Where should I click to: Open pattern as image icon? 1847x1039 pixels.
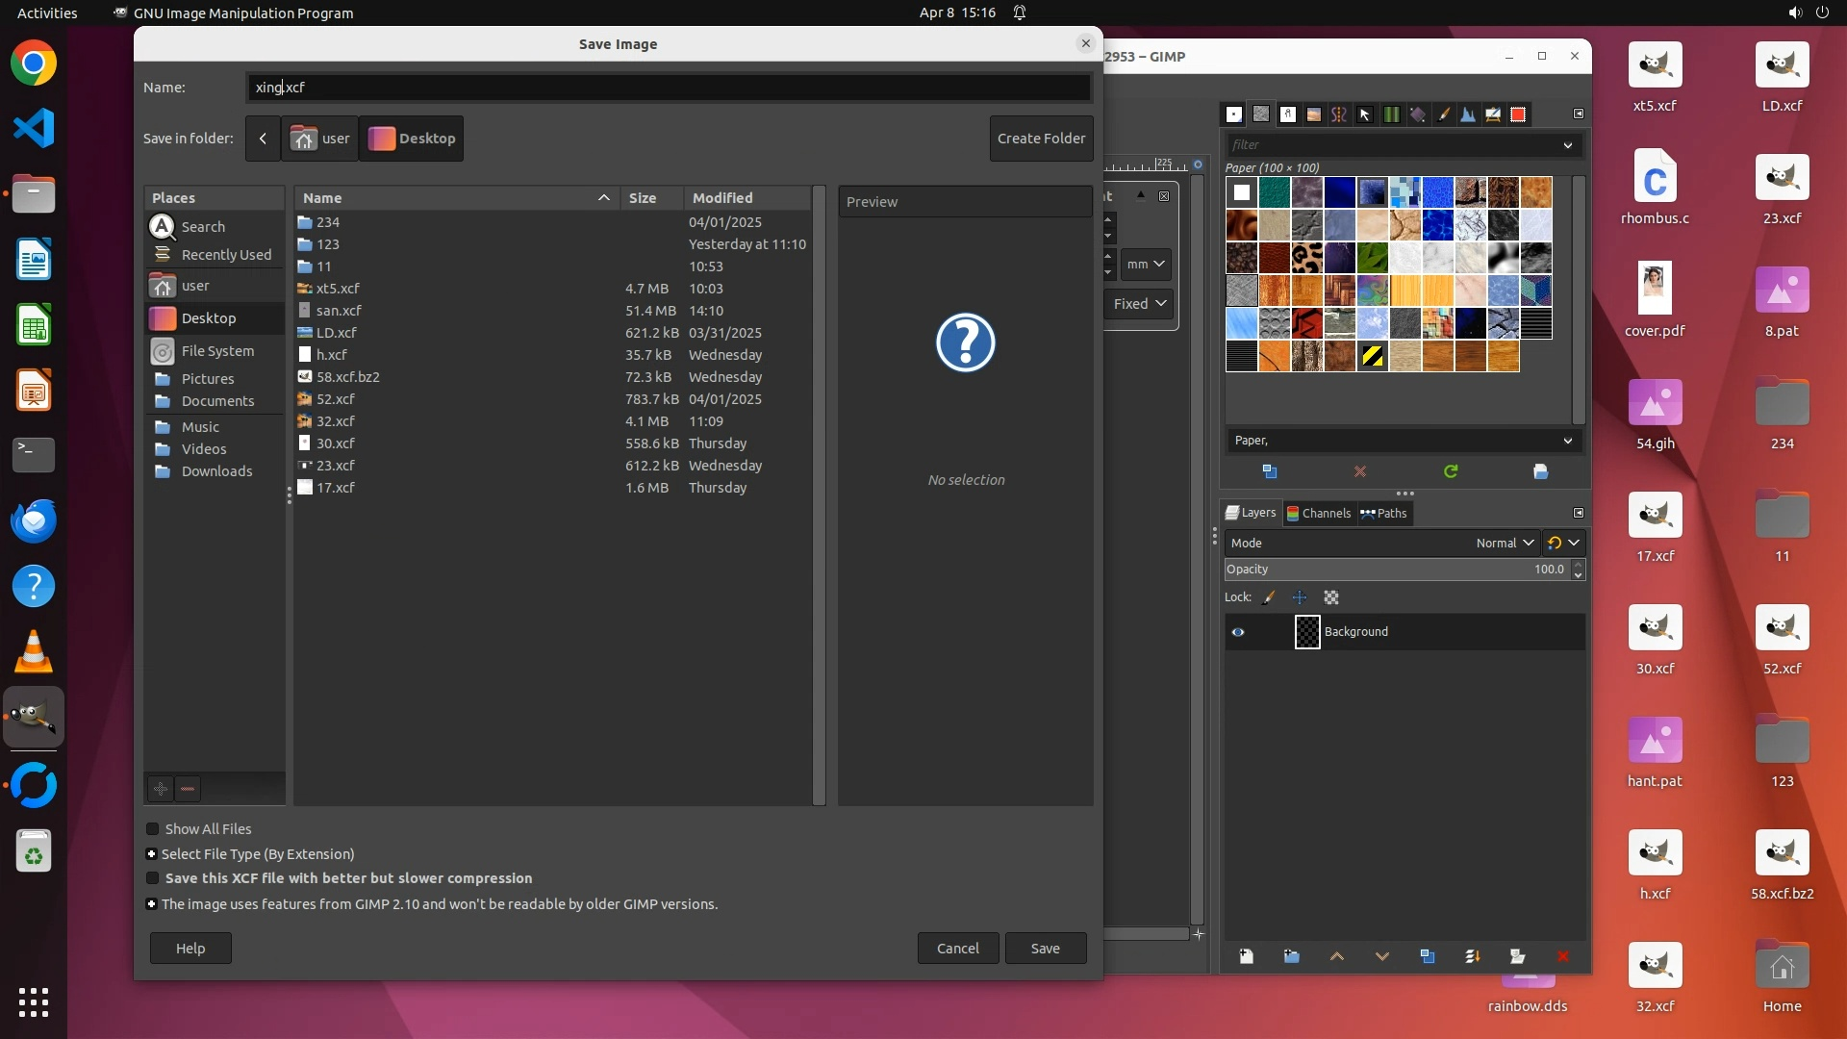click(1540, 471)
